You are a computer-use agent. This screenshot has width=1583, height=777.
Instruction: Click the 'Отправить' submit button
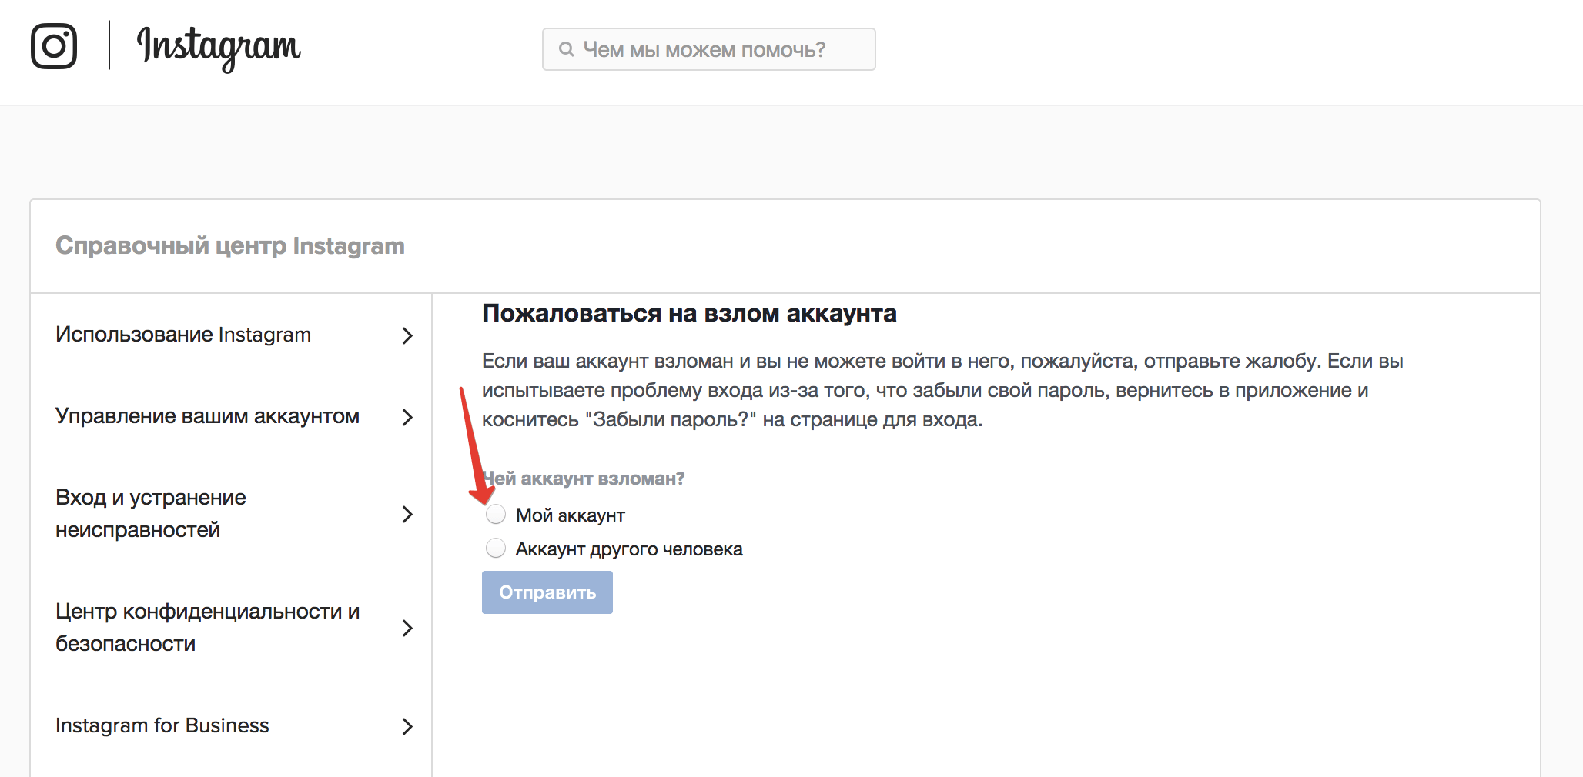tap(547, 592)
